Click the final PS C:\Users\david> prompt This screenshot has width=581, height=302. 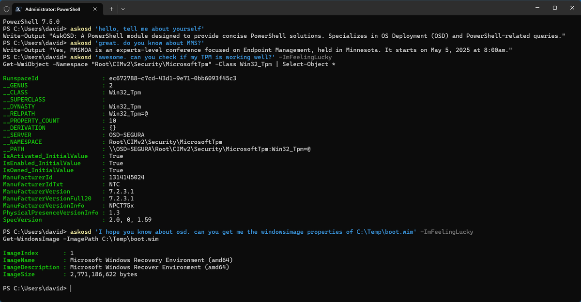pos(34,288)
